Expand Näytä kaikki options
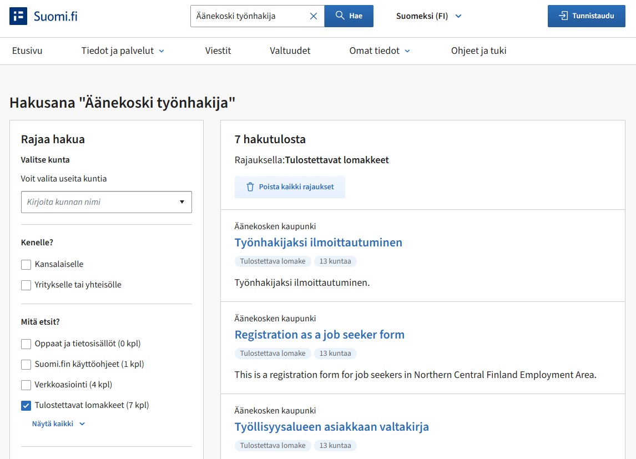The height and width of the screenshot is (459, 636). point(58,423)
